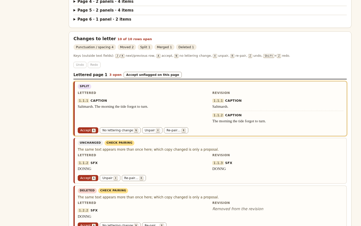Click CHECK PAIRING badge beside DELETED
The width and height of the screenshot is (361, 226).
coord(113,191)
